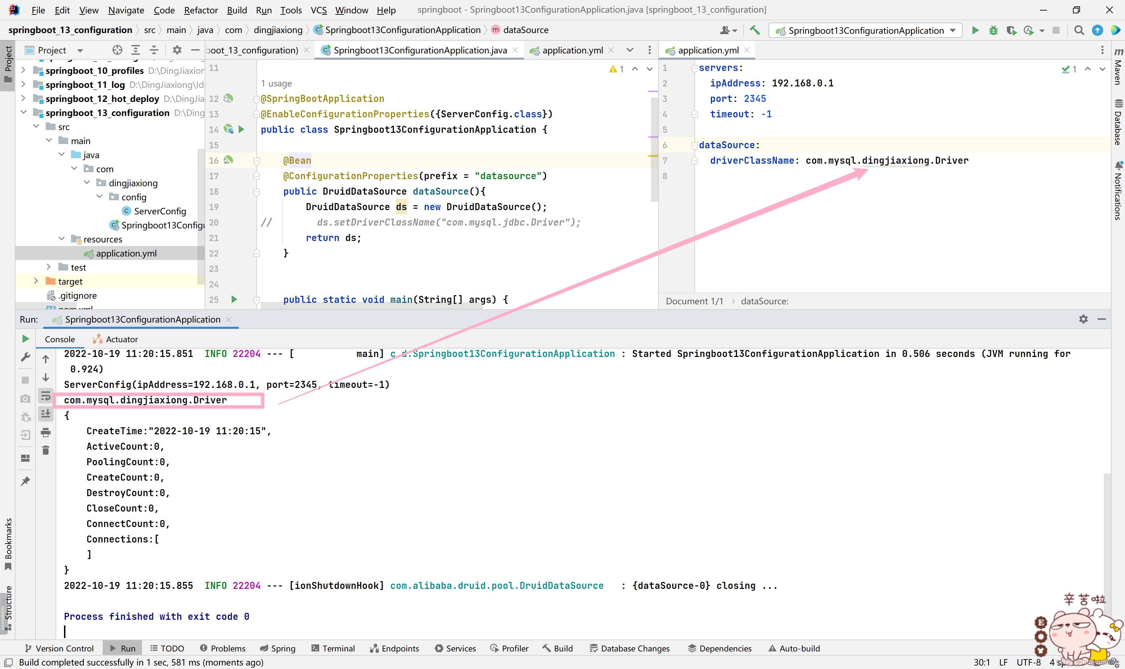
Task: Click the Up stack trace arrow
Action: click(46, 359)
